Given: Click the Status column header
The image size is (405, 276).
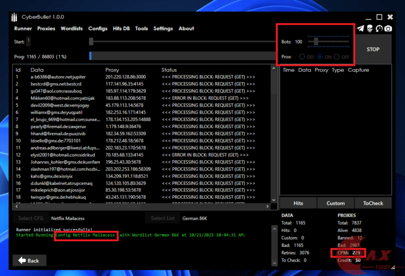Looking at the screenshot, I should coord(169,70).
